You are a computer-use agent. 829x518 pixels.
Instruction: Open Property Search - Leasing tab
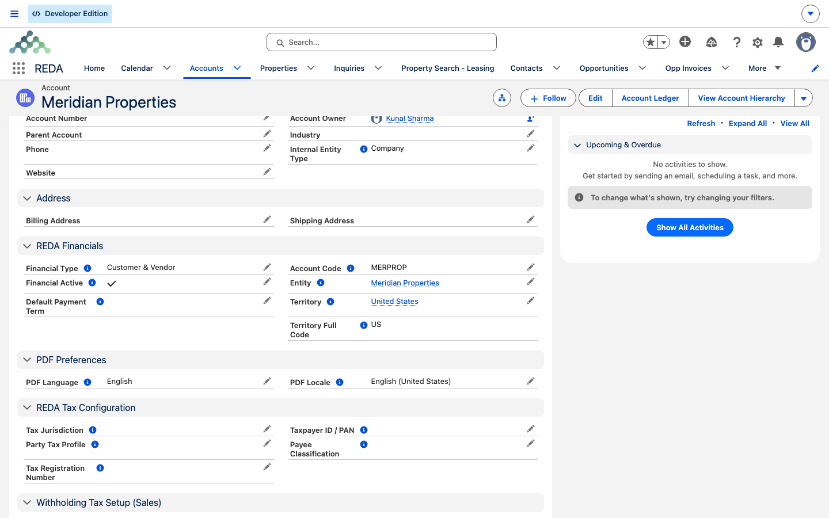tap(448, 68)
